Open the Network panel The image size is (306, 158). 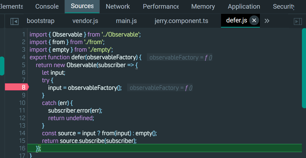coord(118,6)
